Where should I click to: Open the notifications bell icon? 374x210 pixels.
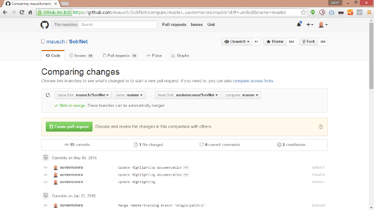point(299,24)
